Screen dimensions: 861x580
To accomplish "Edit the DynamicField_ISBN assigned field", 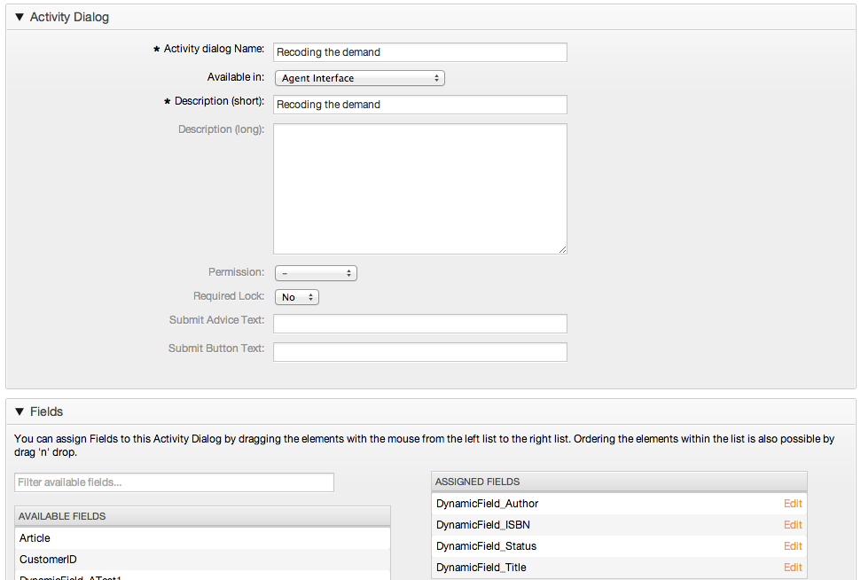I will [792, 525].
